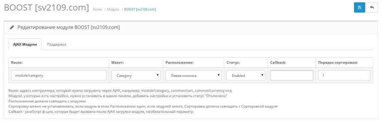Click the BOOST [sv2109.com] breadcrumb link
Screen dimensions: 381x126
point(140,9)
